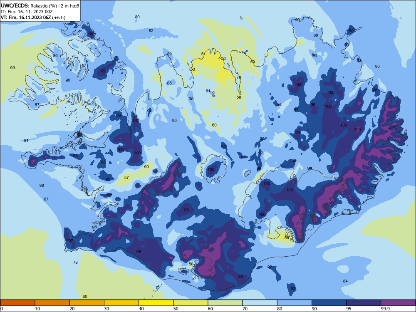Click the 85 humidity value on the map
The width and height of the screenshot is (416, 312).
pyautogui.click(x=169, y=83)
